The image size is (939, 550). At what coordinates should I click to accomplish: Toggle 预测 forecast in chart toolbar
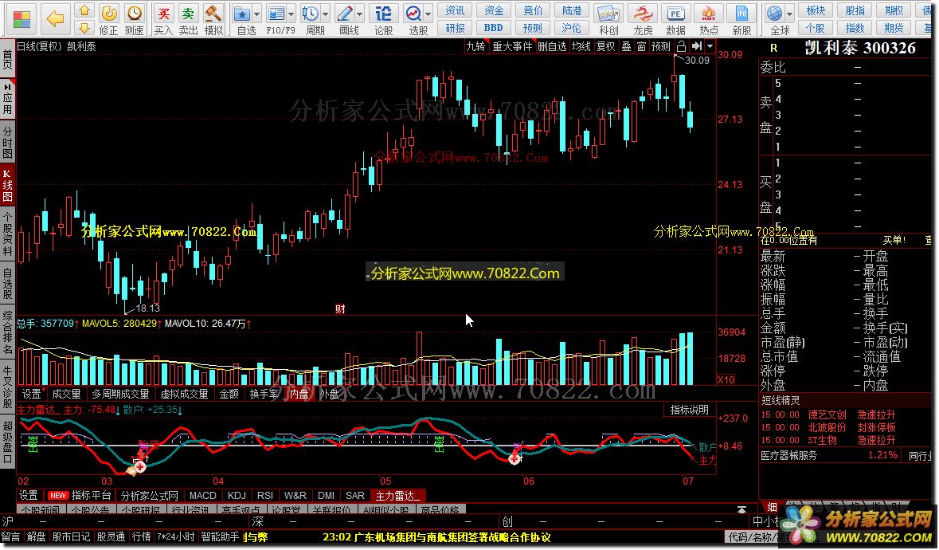coord(661,46)
